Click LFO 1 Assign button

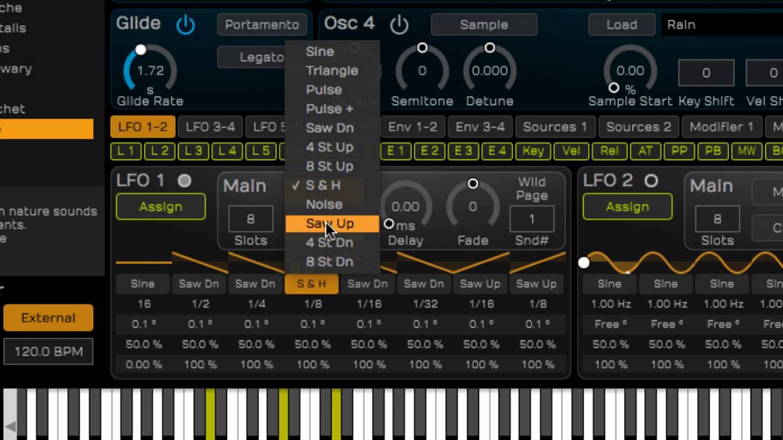160,207
